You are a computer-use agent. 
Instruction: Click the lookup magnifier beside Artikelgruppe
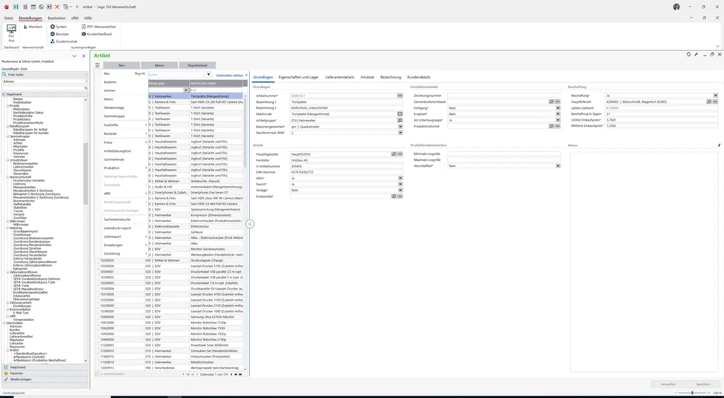coord(399,120)
